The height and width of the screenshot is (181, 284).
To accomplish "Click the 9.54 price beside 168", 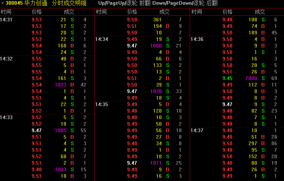I will point(37,46).
